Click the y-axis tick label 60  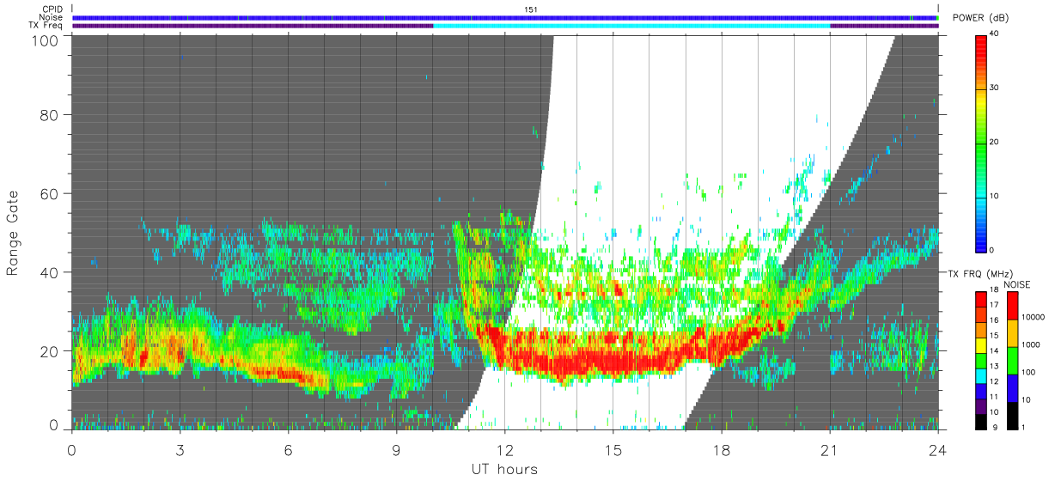(50, 194)
